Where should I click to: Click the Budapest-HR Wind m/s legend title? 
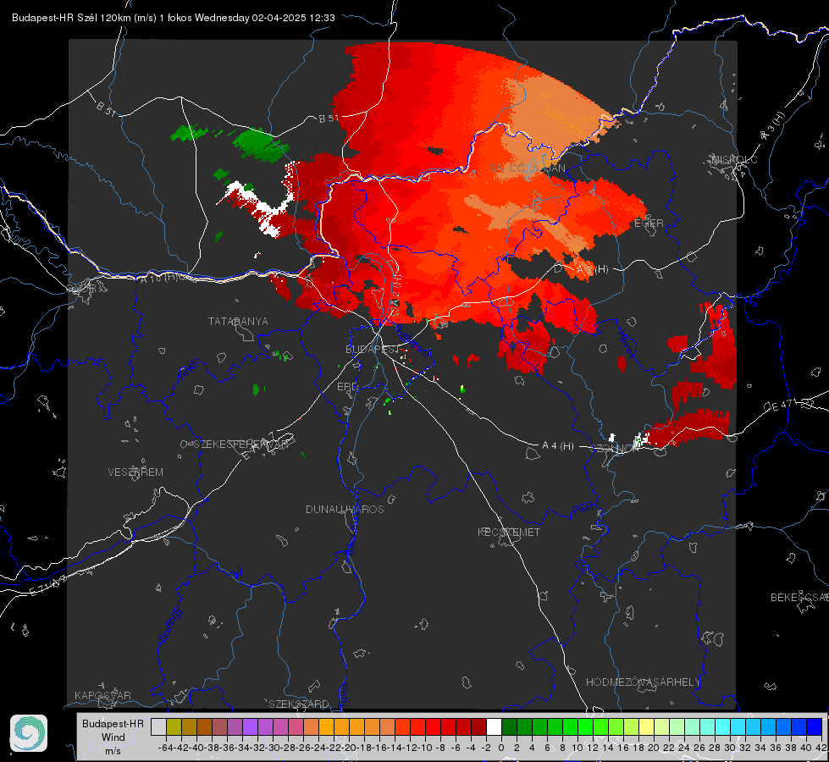coord(113,737)
